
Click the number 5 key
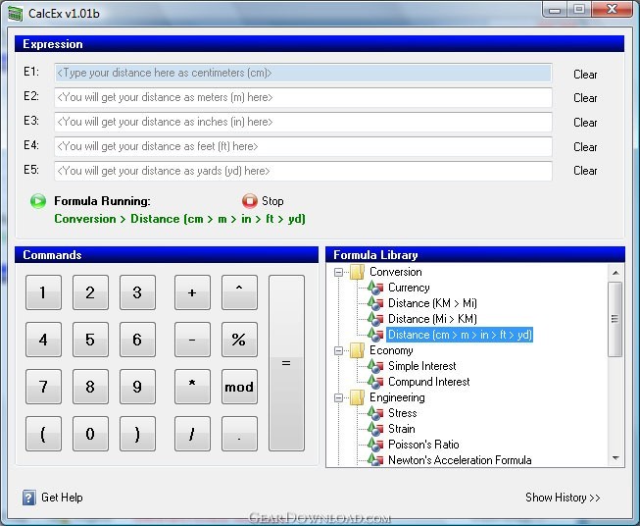90,340
